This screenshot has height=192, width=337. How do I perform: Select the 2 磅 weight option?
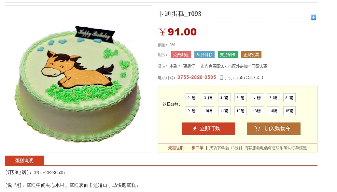[192, 98]
